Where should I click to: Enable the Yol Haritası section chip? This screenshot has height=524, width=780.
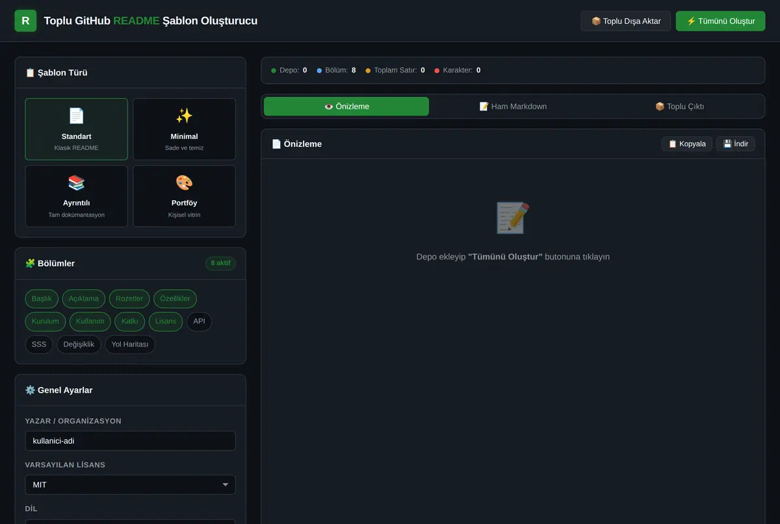pos(130,344)
